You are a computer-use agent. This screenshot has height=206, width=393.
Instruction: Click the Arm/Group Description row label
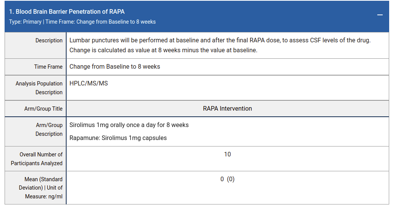49,129
